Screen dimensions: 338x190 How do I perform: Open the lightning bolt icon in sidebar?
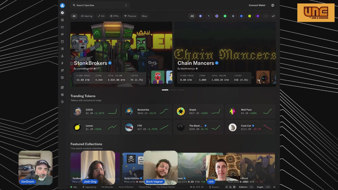pos(62,63)
